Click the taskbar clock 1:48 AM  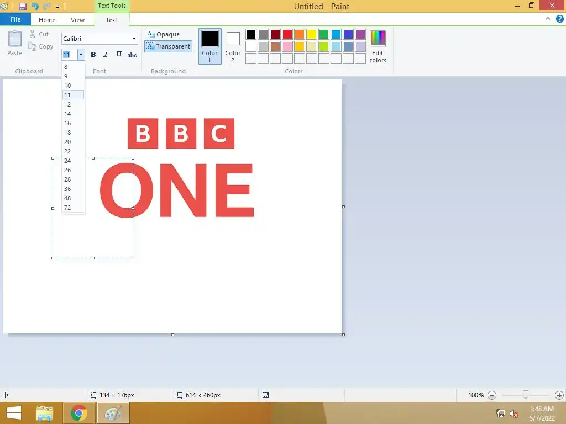(x=542, y=409)
